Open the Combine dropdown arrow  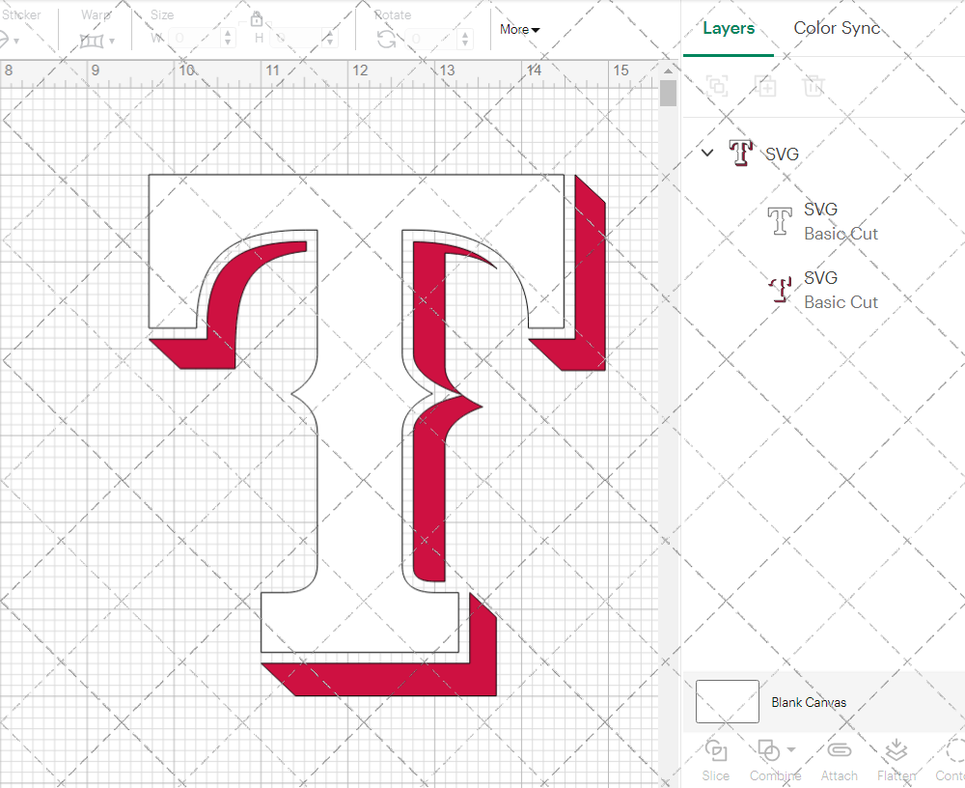(791, 750)
